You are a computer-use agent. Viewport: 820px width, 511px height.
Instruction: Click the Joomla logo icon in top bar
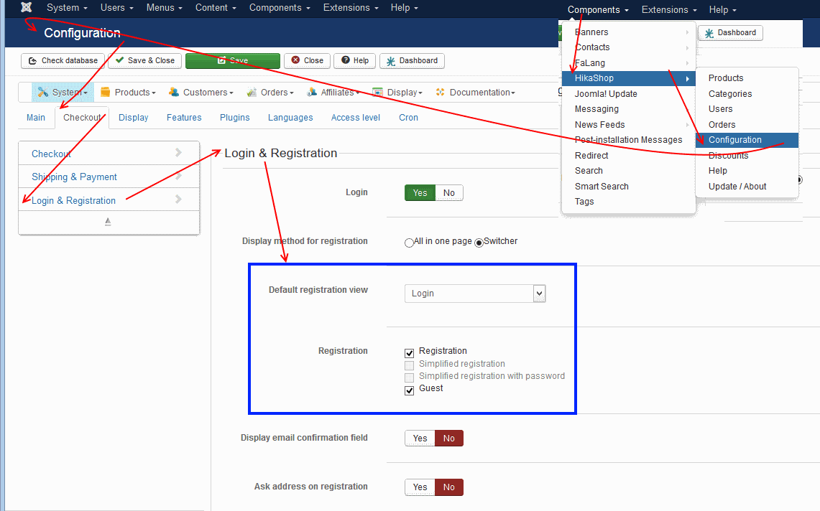point(26,7)
